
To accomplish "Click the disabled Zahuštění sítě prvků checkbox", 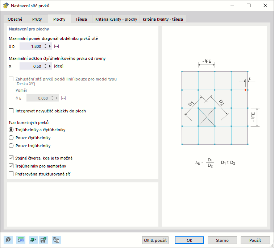I will pyautogui.click(x=11, y=79).
